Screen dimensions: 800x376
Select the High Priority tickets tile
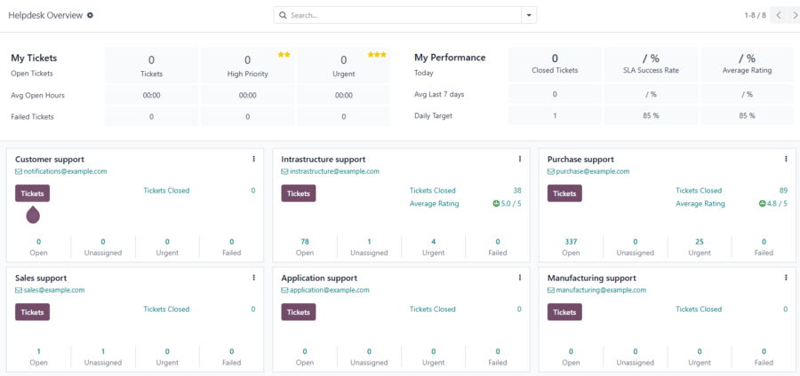click(x=247, y=66)
